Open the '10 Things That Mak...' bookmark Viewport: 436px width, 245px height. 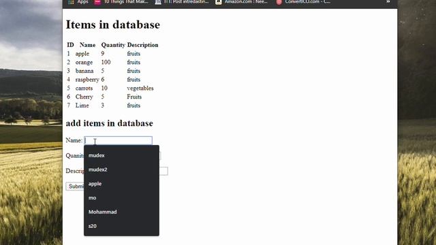click(x=121, y=2)
